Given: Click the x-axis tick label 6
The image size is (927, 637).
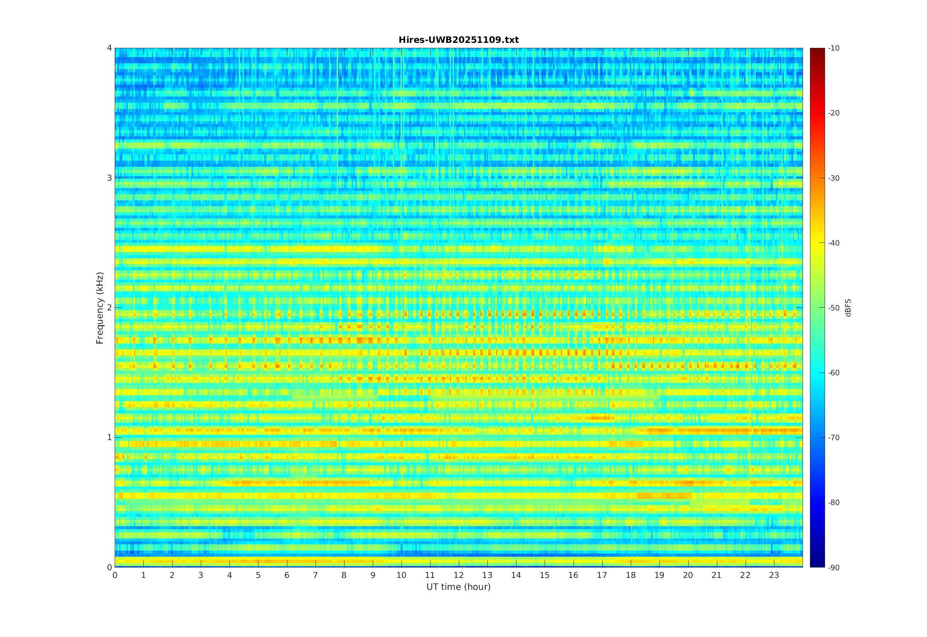Looking at the screenshot, I should pos(287,575).
